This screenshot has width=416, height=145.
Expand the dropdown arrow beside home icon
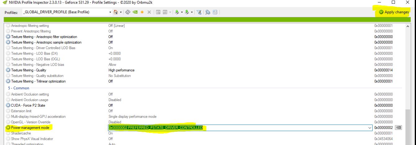tap(121, 12)
